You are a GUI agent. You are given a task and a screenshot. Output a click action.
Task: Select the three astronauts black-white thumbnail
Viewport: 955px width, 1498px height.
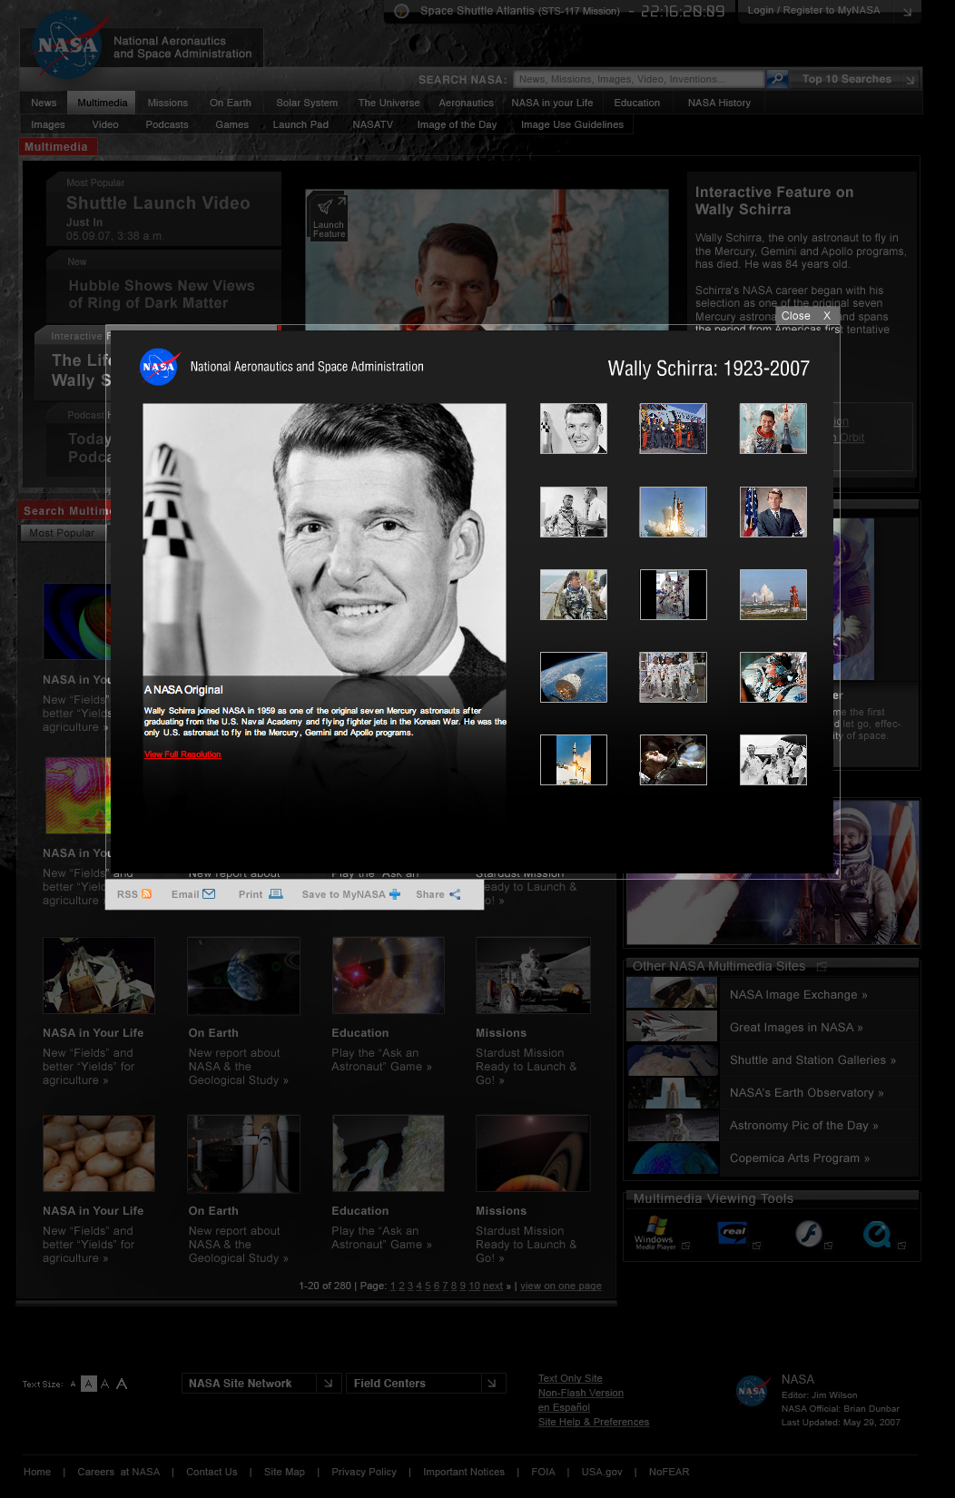coord(773,759)
